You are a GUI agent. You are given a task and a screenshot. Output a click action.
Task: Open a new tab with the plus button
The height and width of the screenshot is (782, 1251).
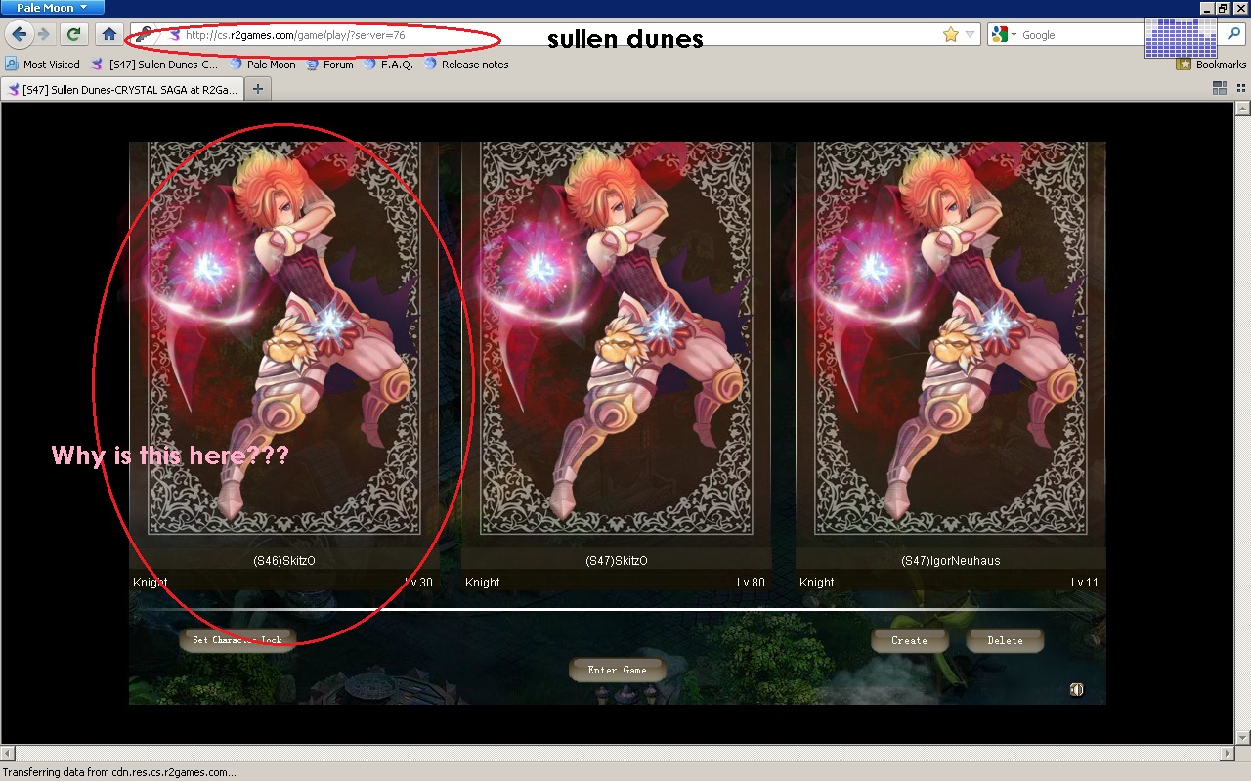258,89
